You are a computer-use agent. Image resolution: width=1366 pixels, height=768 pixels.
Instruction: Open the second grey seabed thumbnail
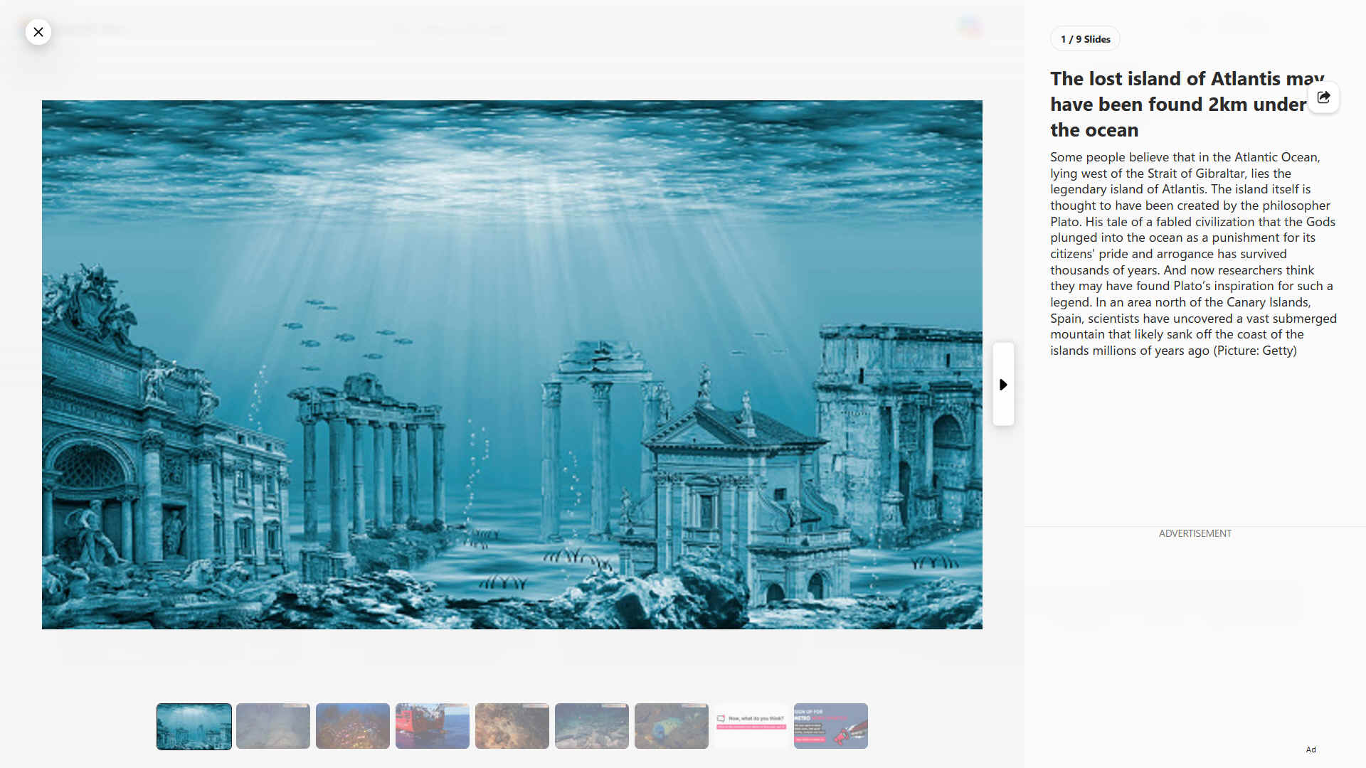coord(273,726)
